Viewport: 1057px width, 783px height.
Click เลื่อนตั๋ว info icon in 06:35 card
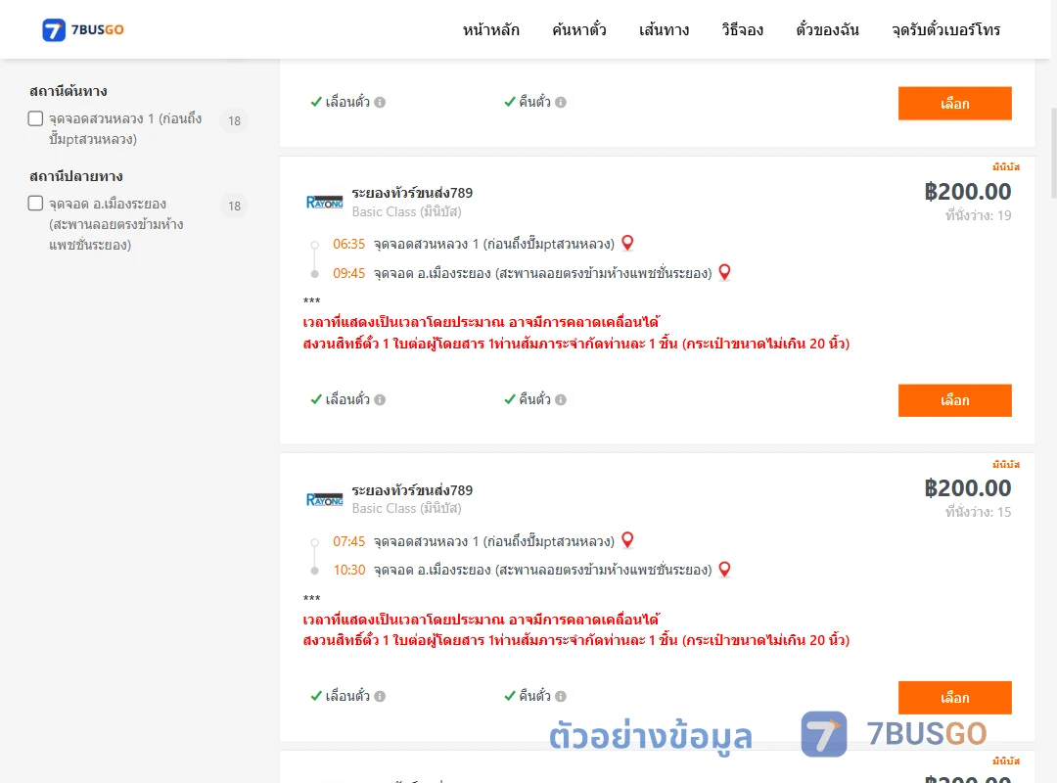click(380, 400)
